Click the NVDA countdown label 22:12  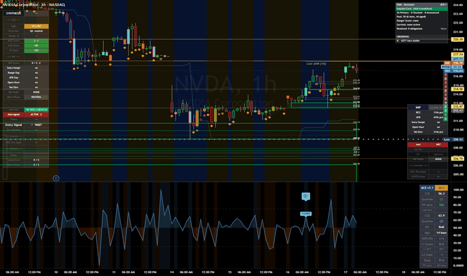click(457, 67)
